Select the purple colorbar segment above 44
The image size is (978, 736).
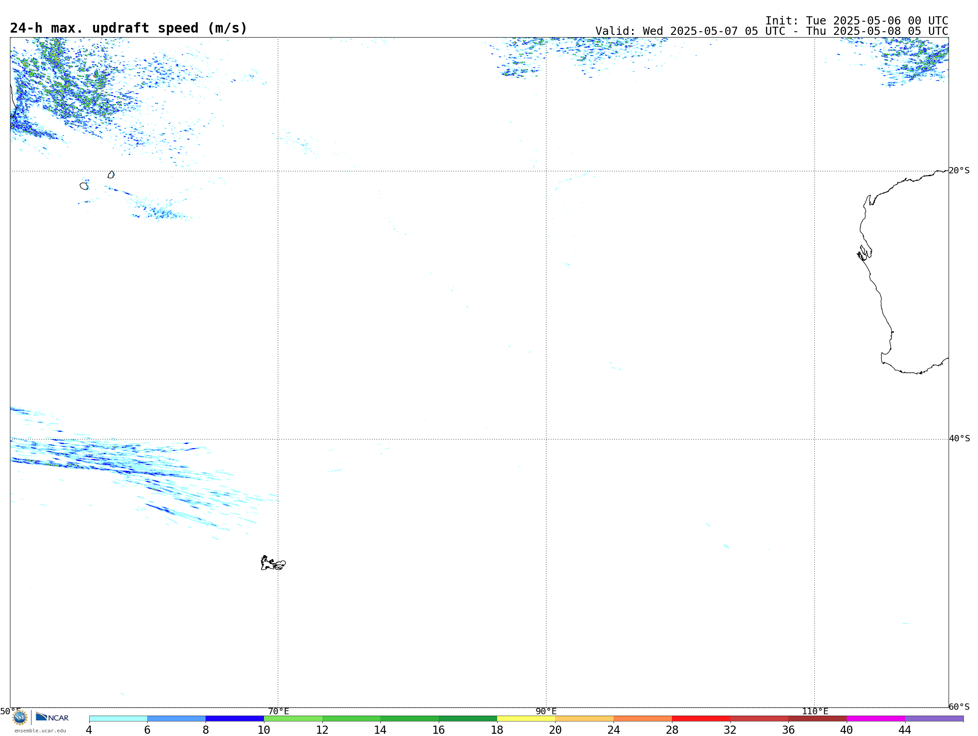(x=934, y=719)
